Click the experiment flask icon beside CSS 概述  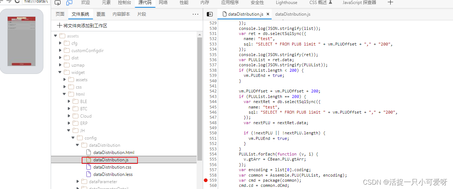tap(330, 3)
